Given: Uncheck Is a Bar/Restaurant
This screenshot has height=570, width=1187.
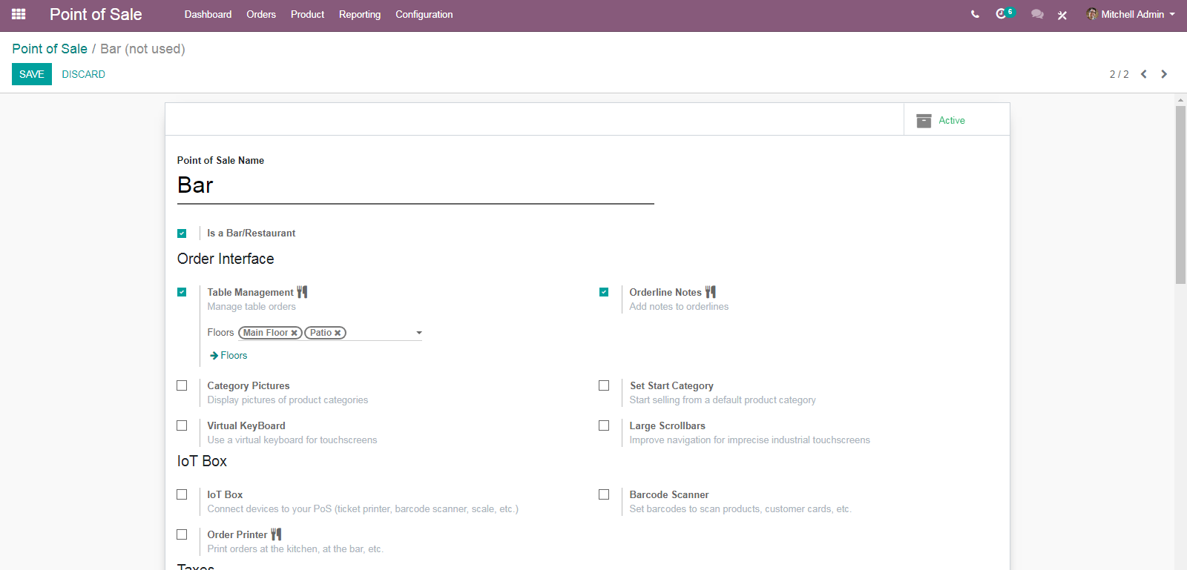Looking at the screenshot, I should click(x=182, y=233).
